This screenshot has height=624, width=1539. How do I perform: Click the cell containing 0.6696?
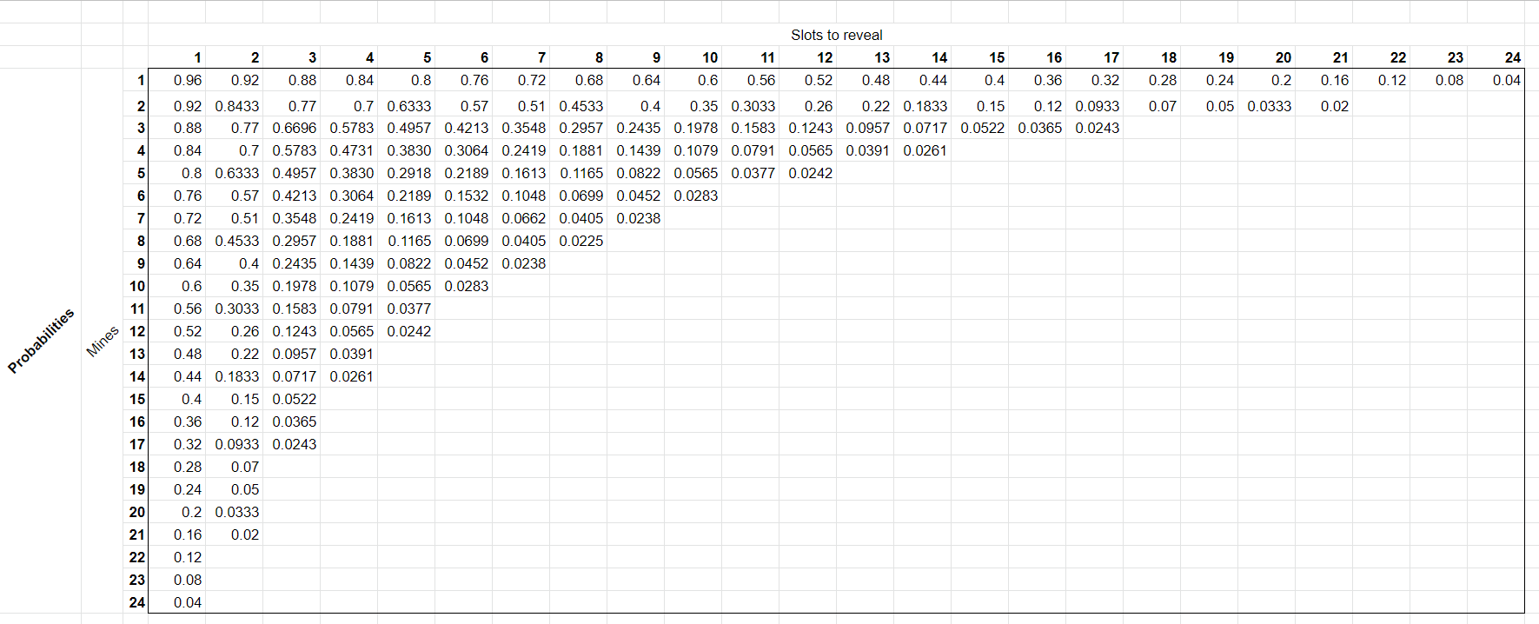pyautogui.click(x=294, y=128)
